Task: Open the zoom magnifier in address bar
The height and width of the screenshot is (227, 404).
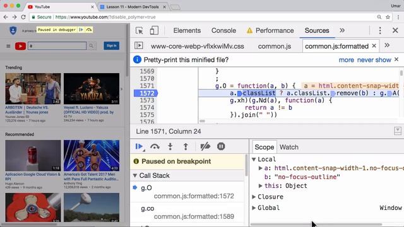Action: point(379,17)
